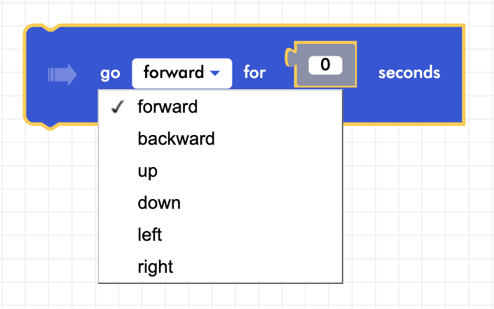Open the forward direction dropdown field
The height and width of the screenshot is (309, 494).
click(181, 72)
